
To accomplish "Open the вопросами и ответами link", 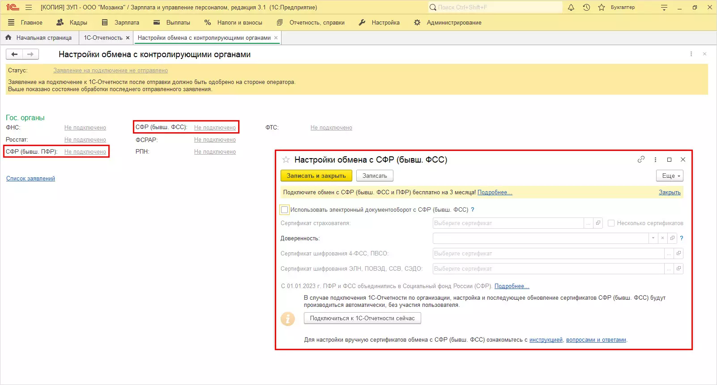I will [x=596, y=340].
